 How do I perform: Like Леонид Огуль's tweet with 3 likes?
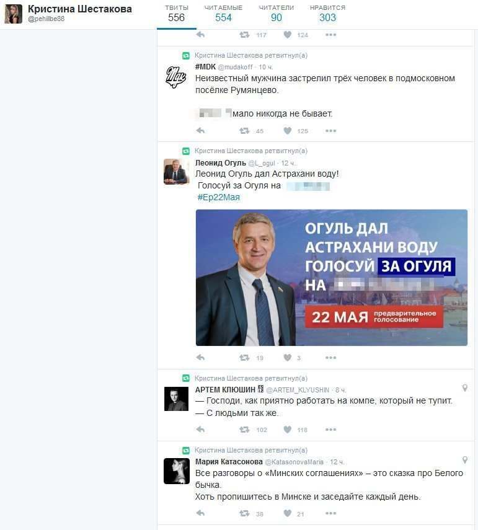click(x=287, y=357)
